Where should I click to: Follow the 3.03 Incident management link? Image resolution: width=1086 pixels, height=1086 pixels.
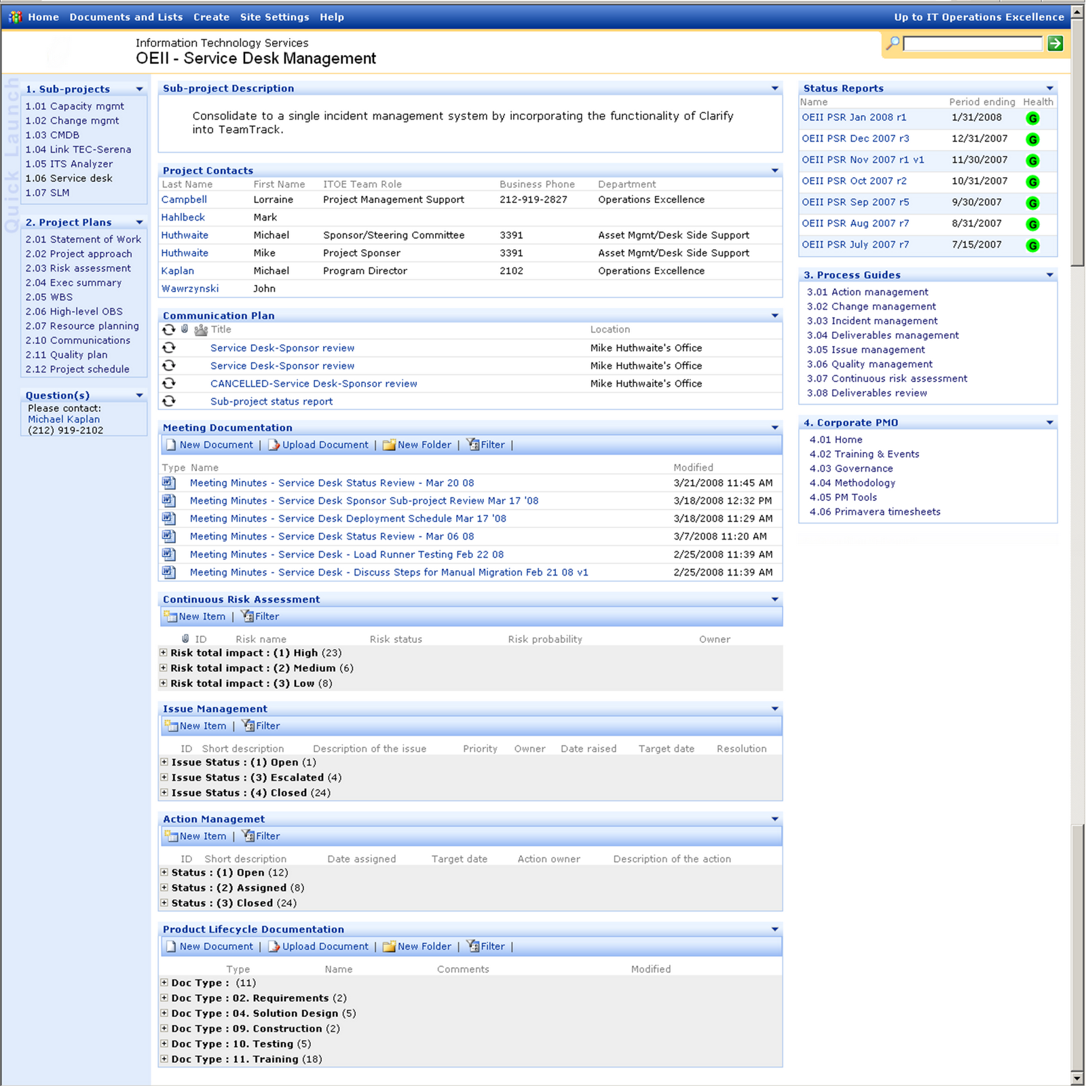[x=872, y=320]
